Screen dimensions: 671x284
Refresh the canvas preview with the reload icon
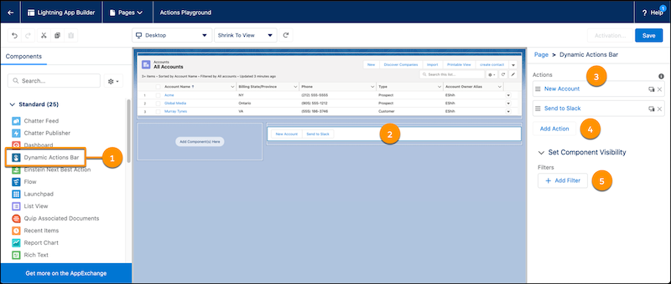point(285,35)
